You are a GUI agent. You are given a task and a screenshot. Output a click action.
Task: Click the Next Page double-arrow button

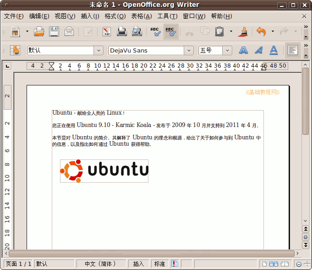(306, 245)
